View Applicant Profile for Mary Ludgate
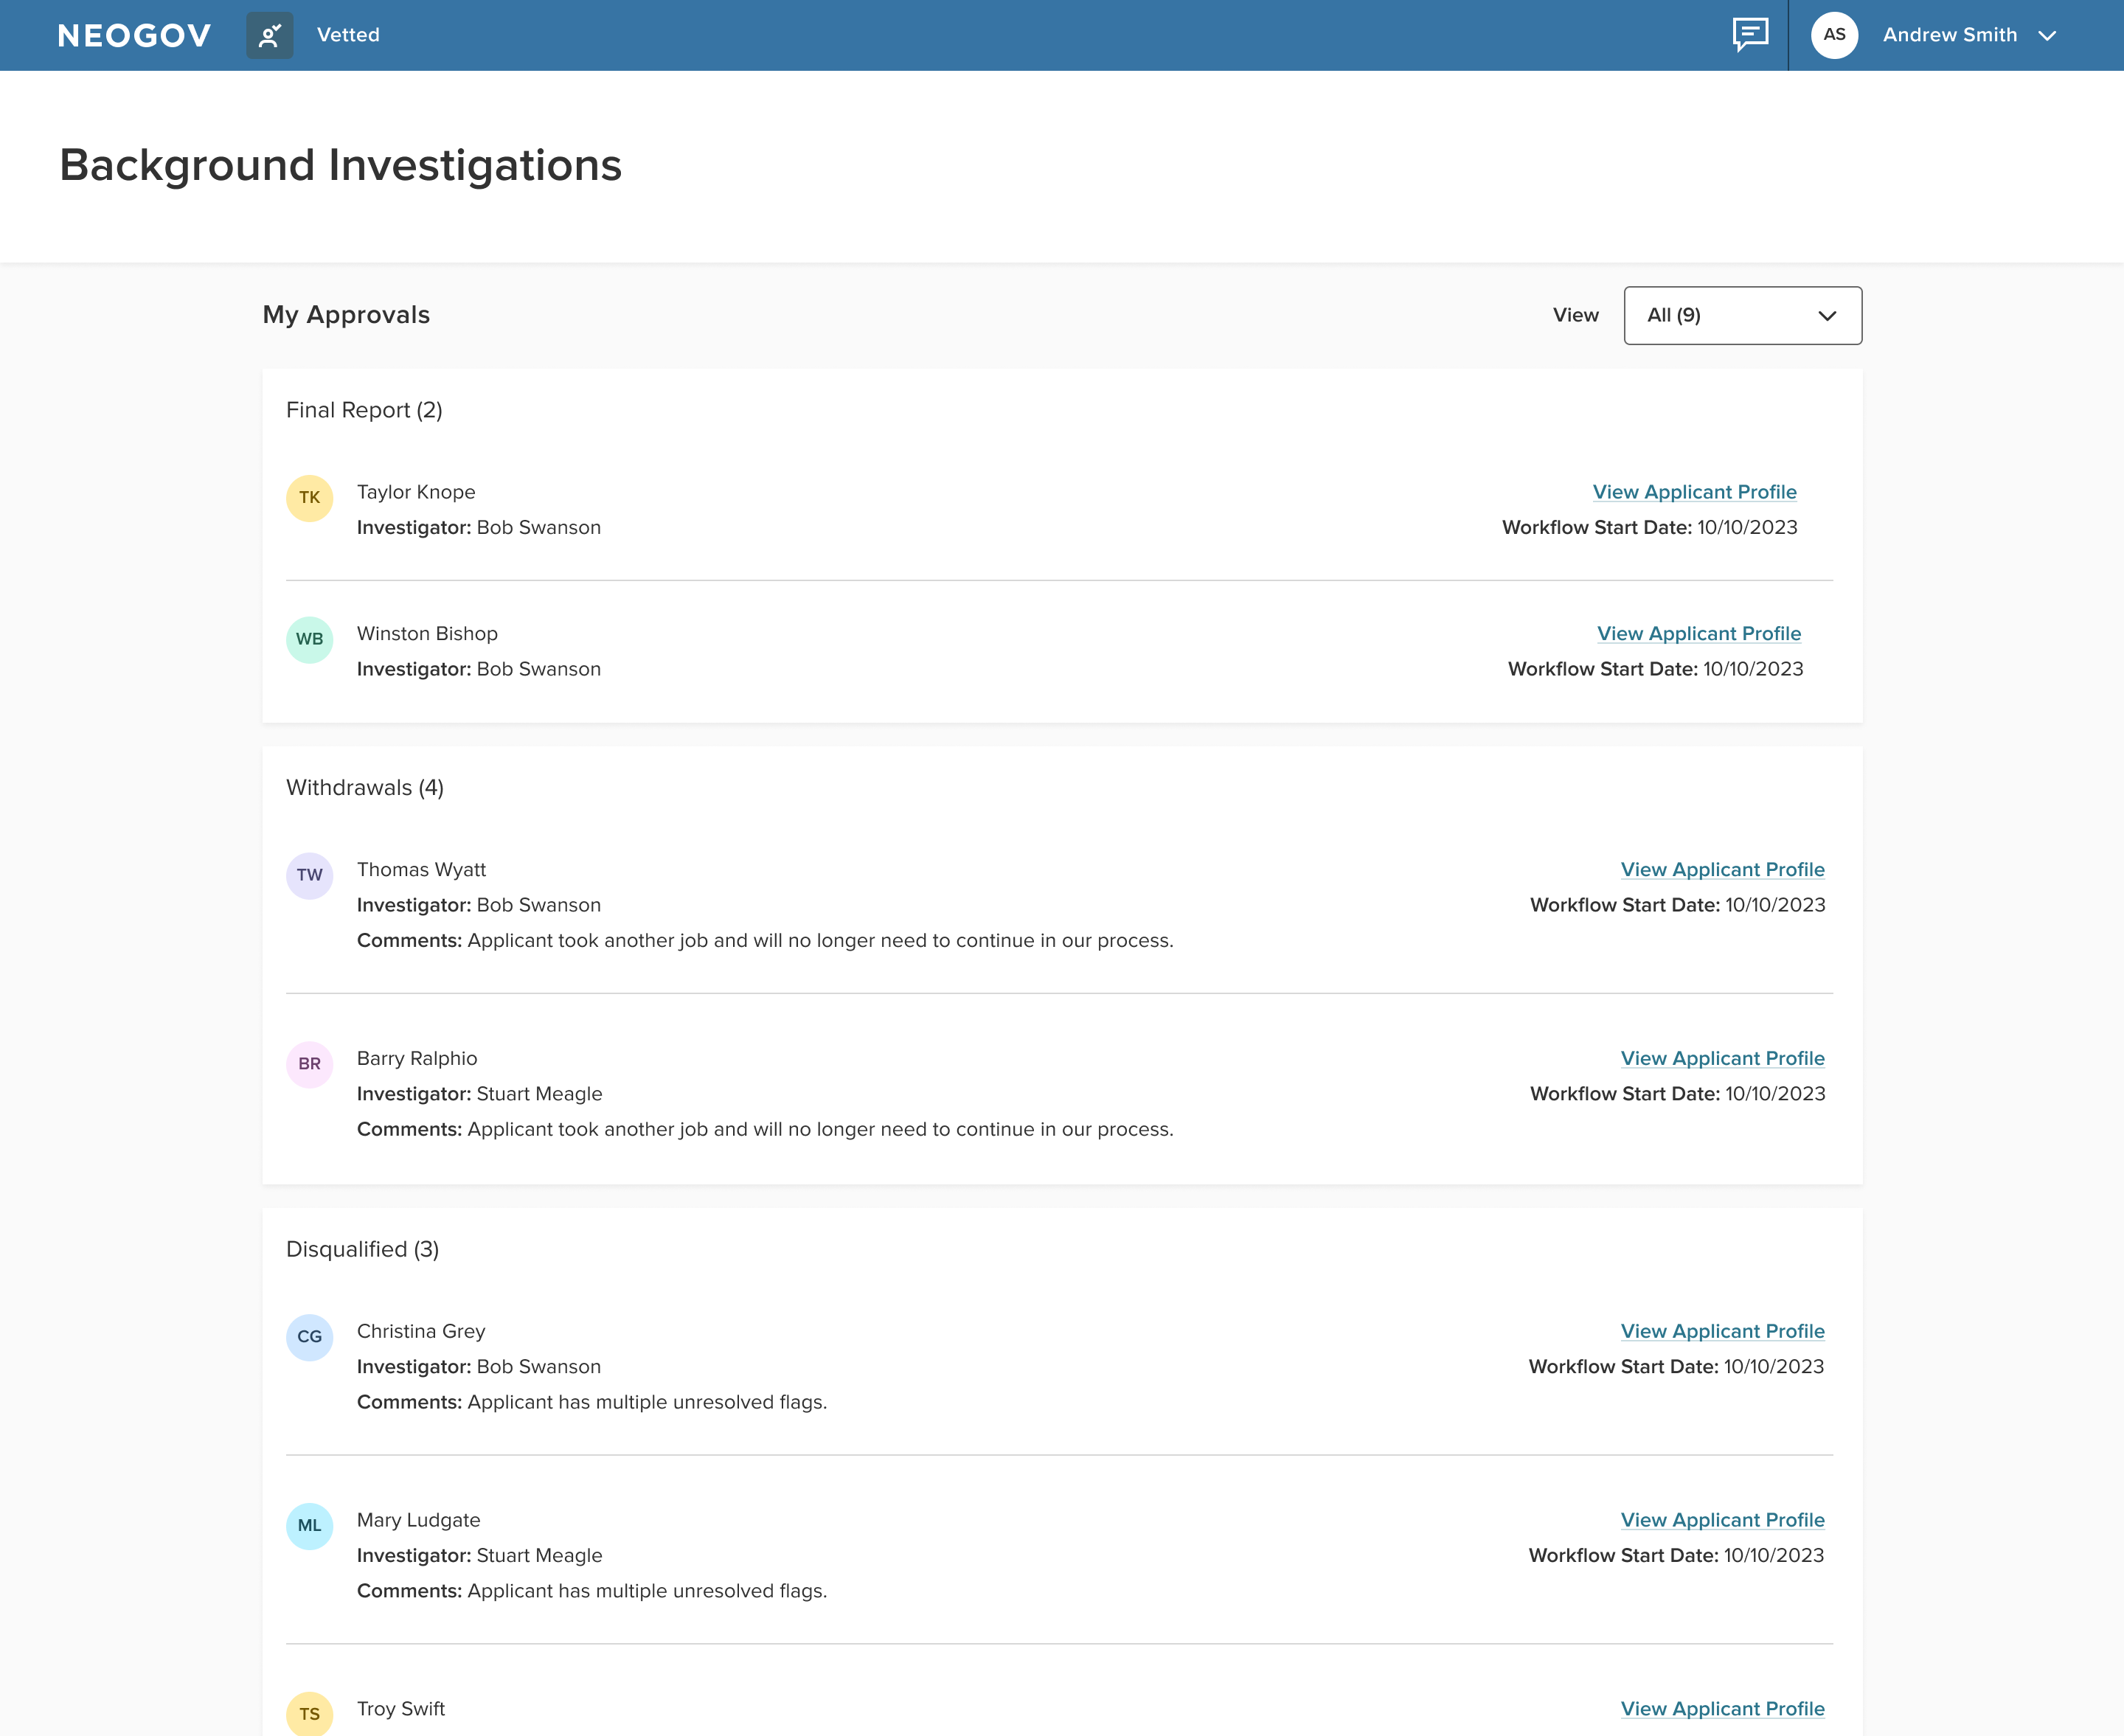 pos(1722,1520)
